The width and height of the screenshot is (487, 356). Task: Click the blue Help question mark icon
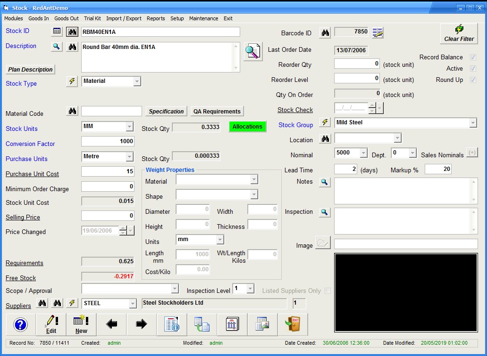coord(21,324)
